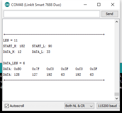Click the 'DATA_LEN = 6' line
The height and width of the screenshot is (113, 122).
(14, 63)
